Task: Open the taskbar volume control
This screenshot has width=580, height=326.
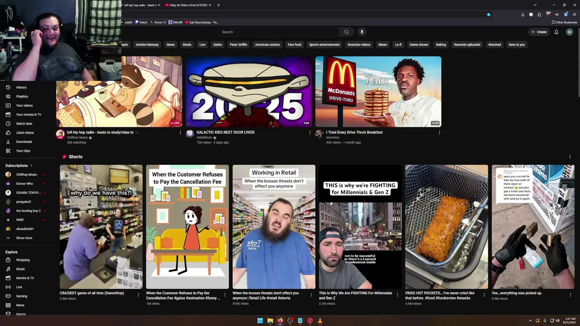Action: pos(557,321)
